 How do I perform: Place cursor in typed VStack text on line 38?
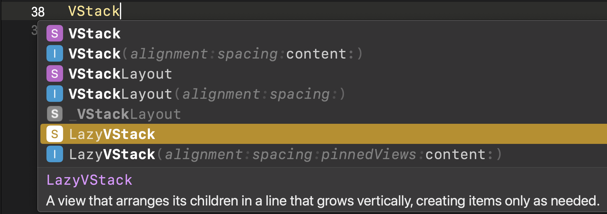(x=94, y=11)
